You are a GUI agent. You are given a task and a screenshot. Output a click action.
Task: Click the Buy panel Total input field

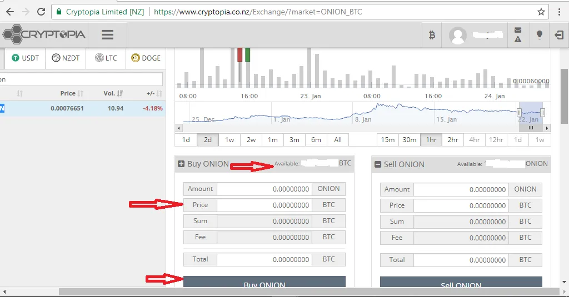[264, 259]
